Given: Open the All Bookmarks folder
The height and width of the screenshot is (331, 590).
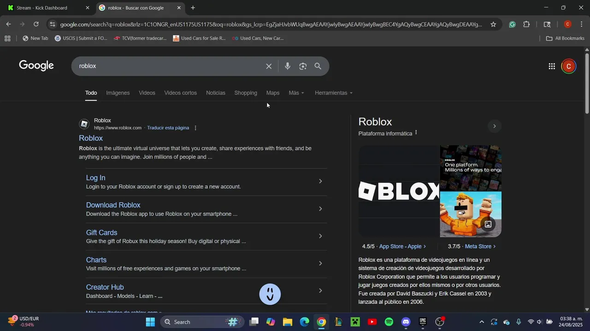Looking at the screenshot, I should 565,38.
